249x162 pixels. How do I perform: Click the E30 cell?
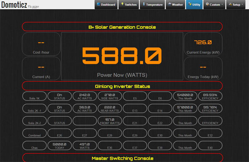coord(160,133)
